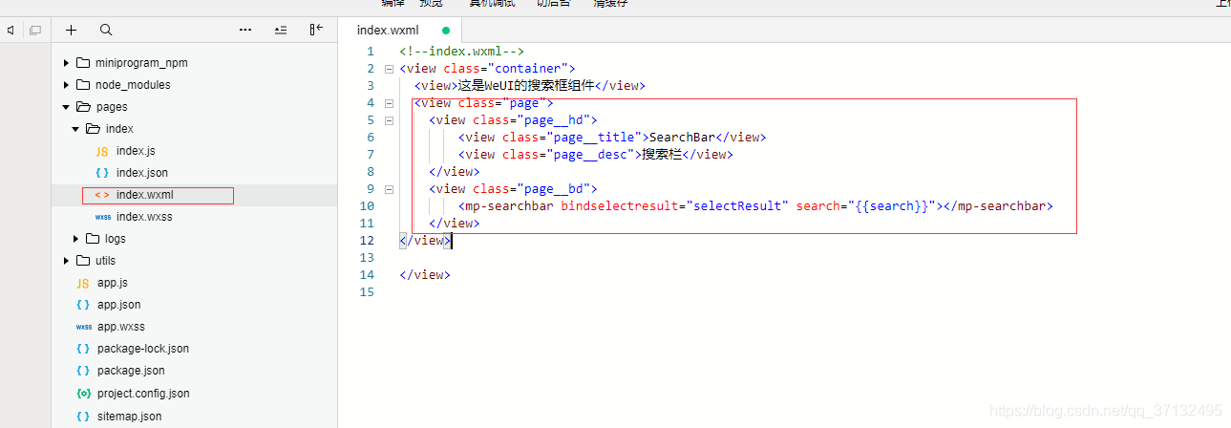Click line number 12 in the gutter

(x=368, y=241)
